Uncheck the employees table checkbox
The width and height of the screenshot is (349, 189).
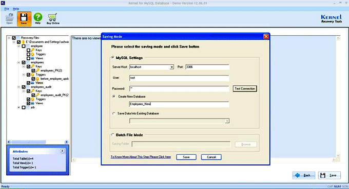[x=24, y=62]
